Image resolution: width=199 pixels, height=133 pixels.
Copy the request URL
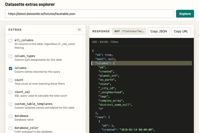(181, 31)
